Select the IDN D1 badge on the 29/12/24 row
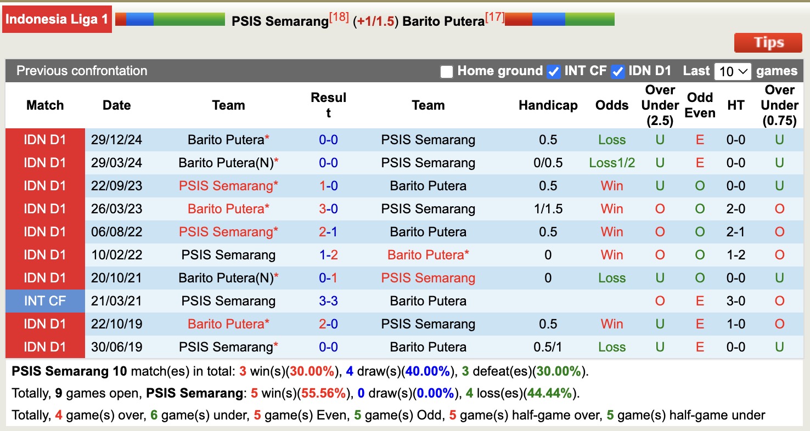The height and width of the screenshot is (431, 810). point(44,140)
